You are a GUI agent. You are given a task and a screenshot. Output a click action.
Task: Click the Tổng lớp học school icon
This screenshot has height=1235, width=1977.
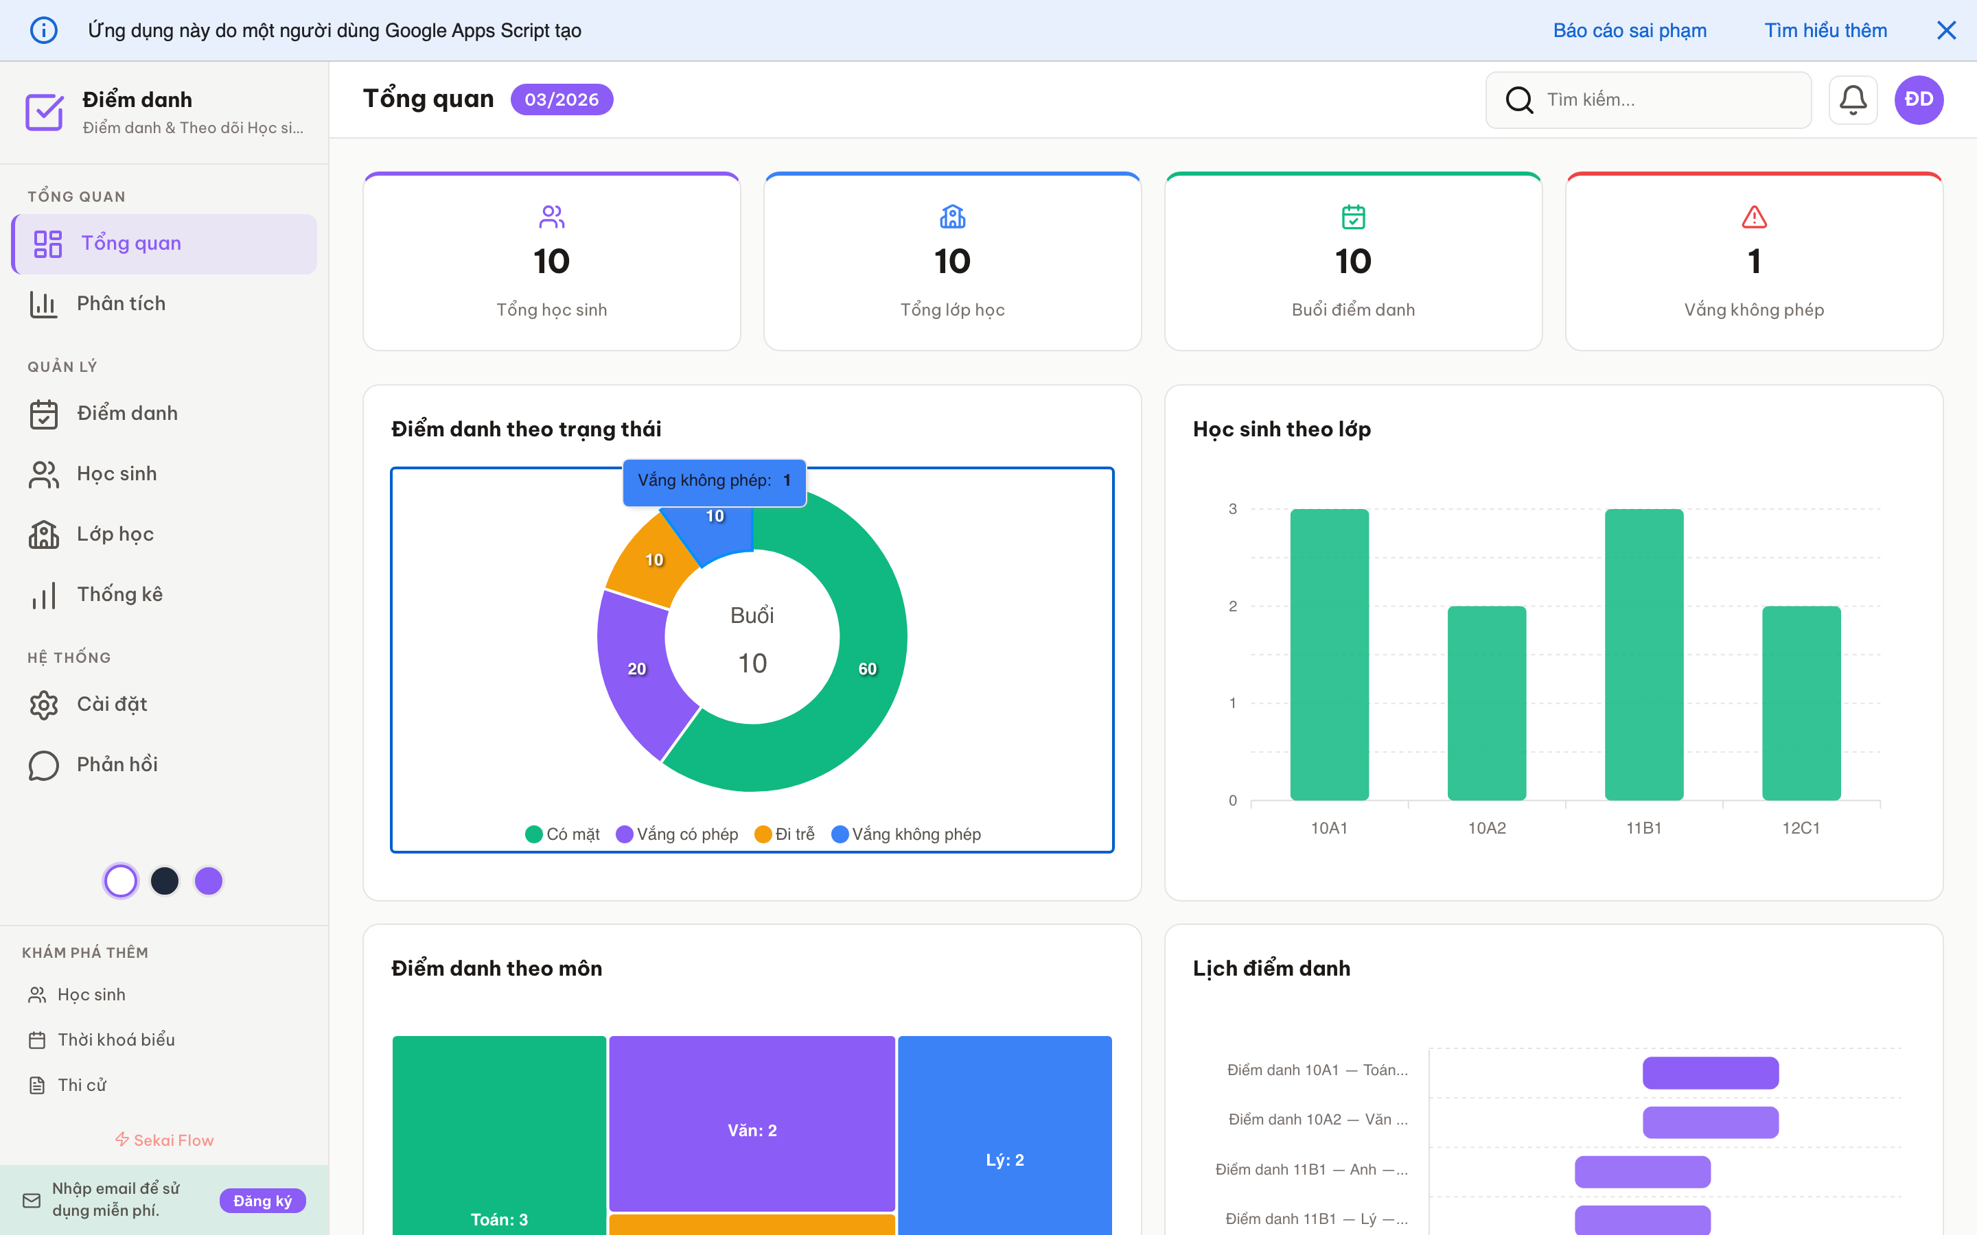click(951, 217)
